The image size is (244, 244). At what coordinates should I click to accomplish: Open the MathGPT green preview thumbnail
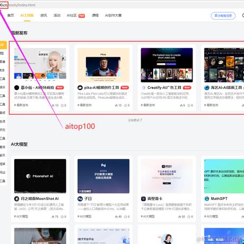click(x=224, y=176)
